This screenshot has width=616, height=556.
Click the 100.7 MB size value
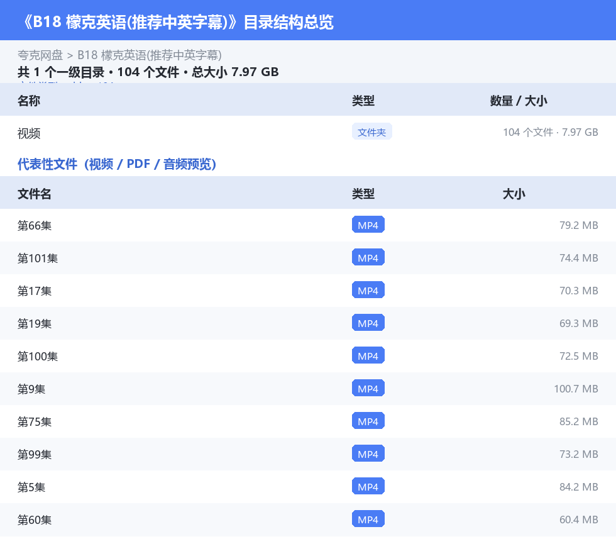tap(576, 389)
